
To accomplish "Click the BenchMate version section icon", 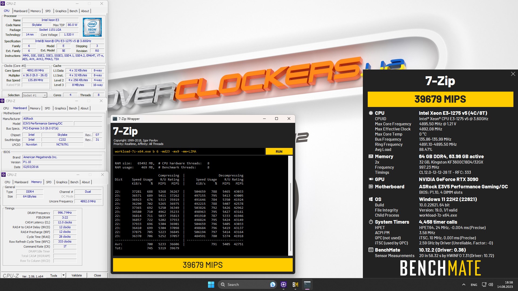I will coord(371,250).
